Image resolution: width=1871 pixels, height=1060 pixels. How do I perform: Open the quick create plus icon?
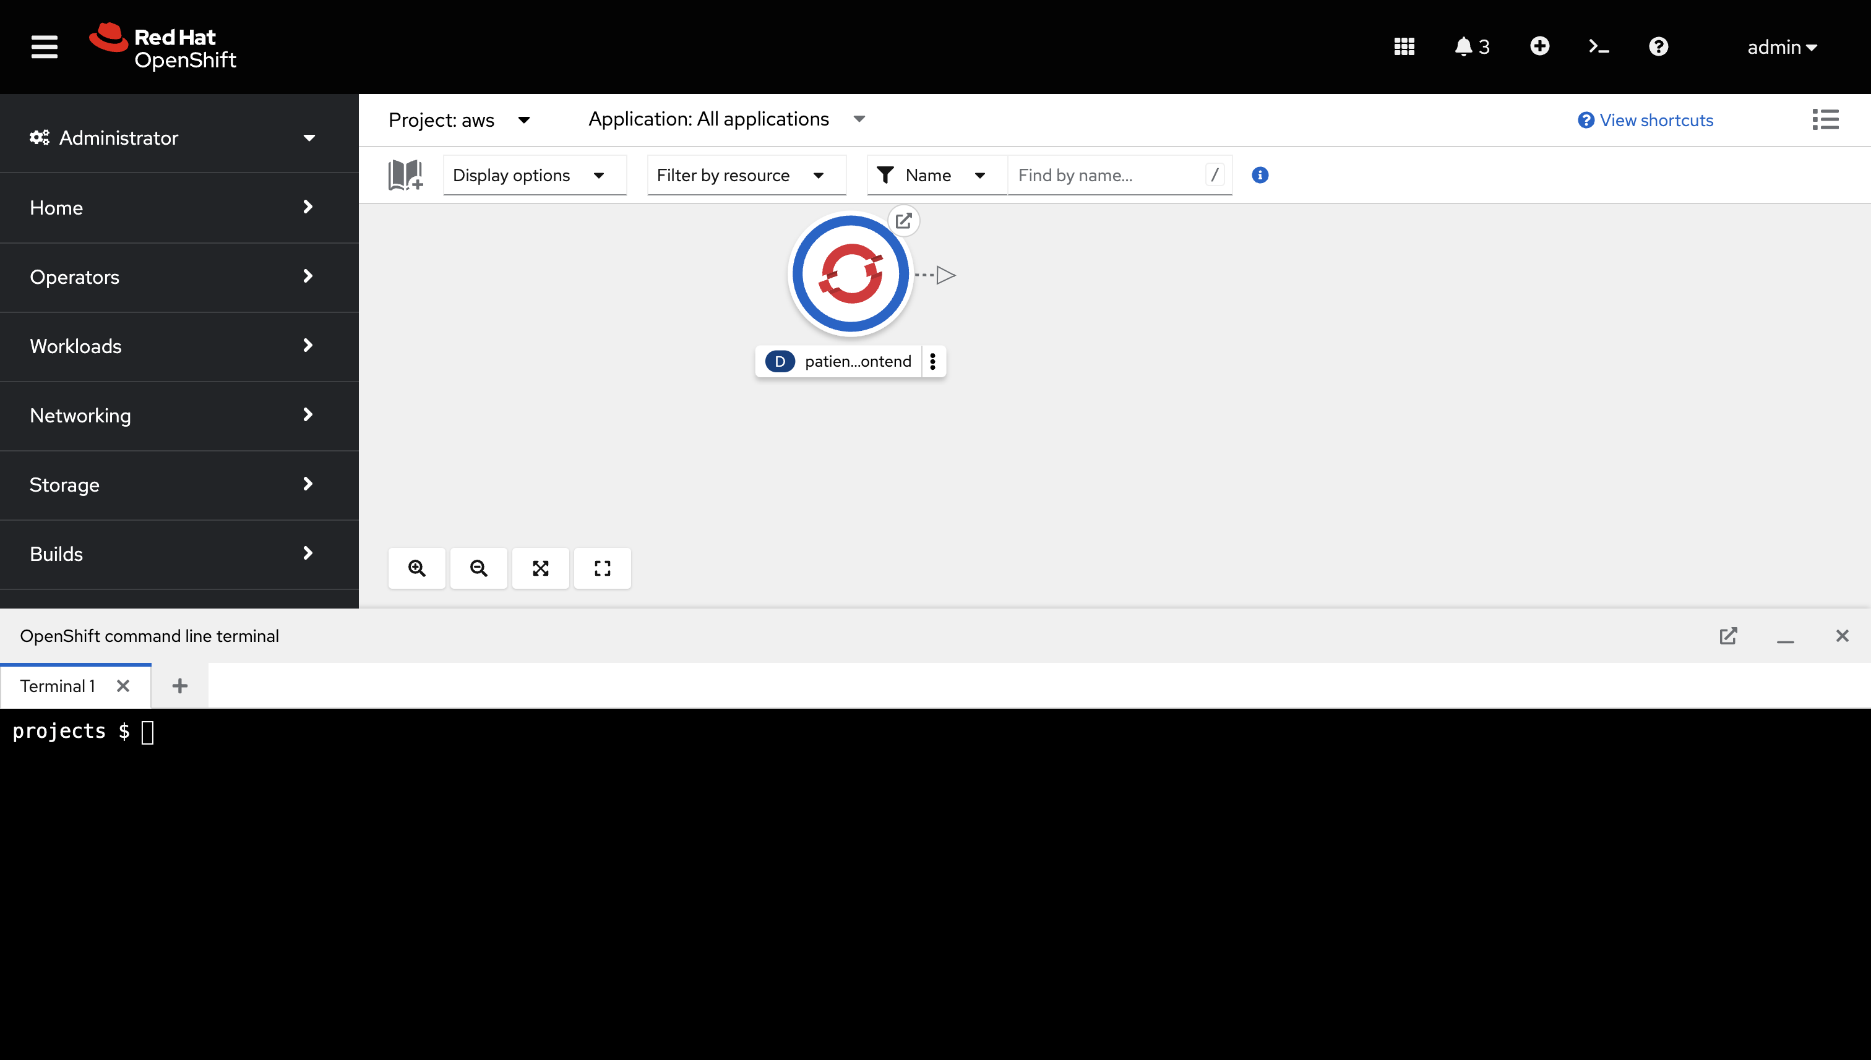tap(1539, 46)
